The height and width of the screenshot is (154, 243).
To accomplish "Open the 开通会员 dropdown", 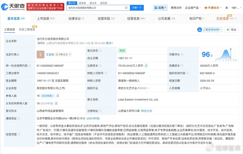I will click(x=213, y=8).
